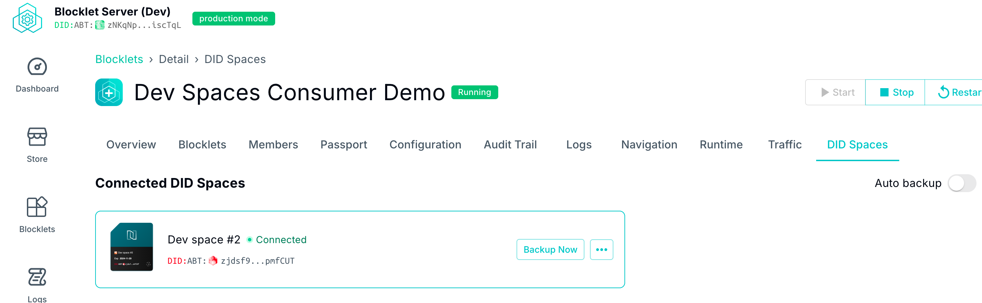Open the Runtime tab
The height and width of the screenshot is (303, 982).
[x=721, y=145]
